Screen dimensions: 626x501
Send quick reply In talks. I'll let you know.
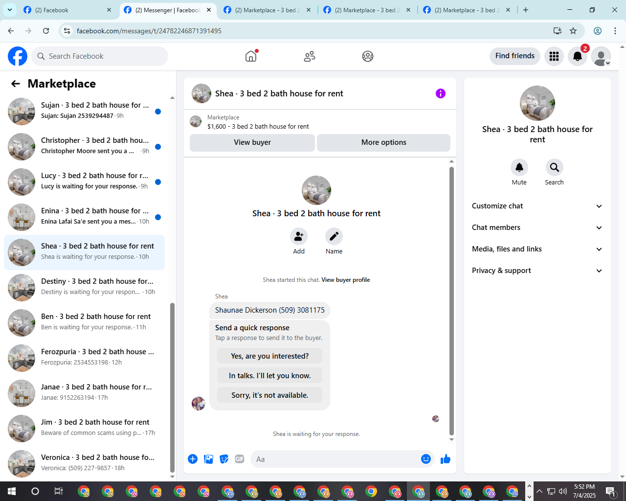[270, 376]
